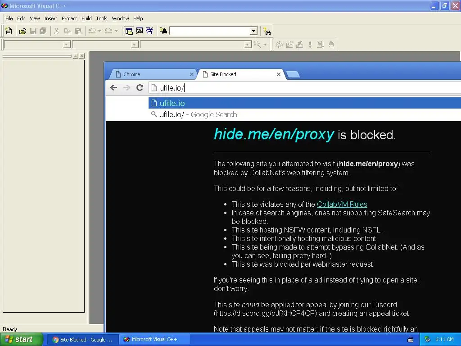Screen dimensions: 461x346
Task: Open the Undo history dropdown arrow
Action: 99,31
